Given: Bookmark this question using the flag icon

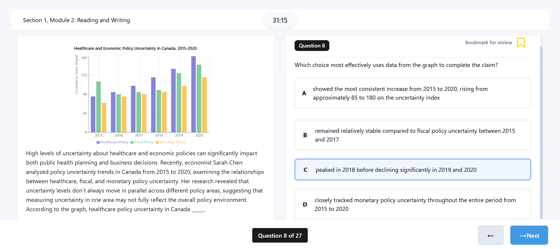Looking at the screenshot, I should 521,43.
